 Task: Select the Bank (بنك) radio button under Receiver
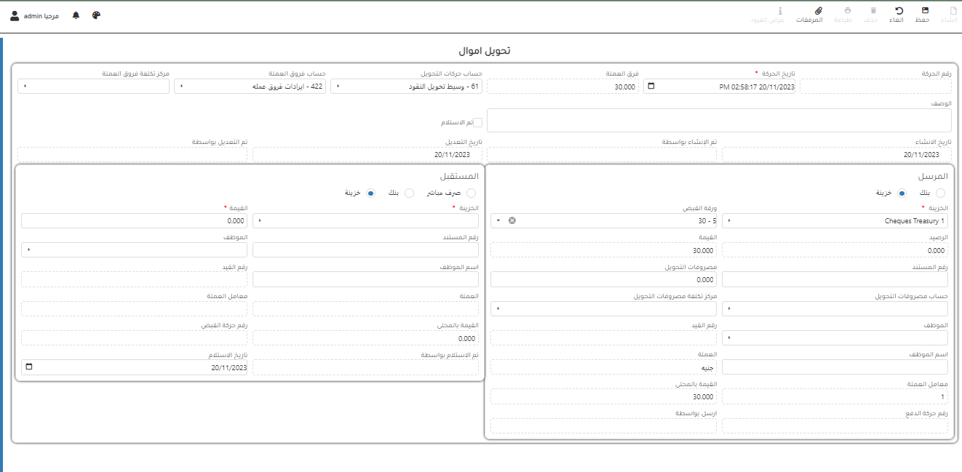point(409,193)
